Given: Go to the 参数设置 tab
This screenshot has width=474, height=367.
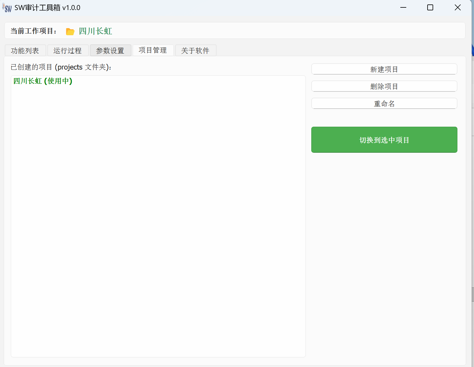Looking at the screenshot, I should [110, 51].
